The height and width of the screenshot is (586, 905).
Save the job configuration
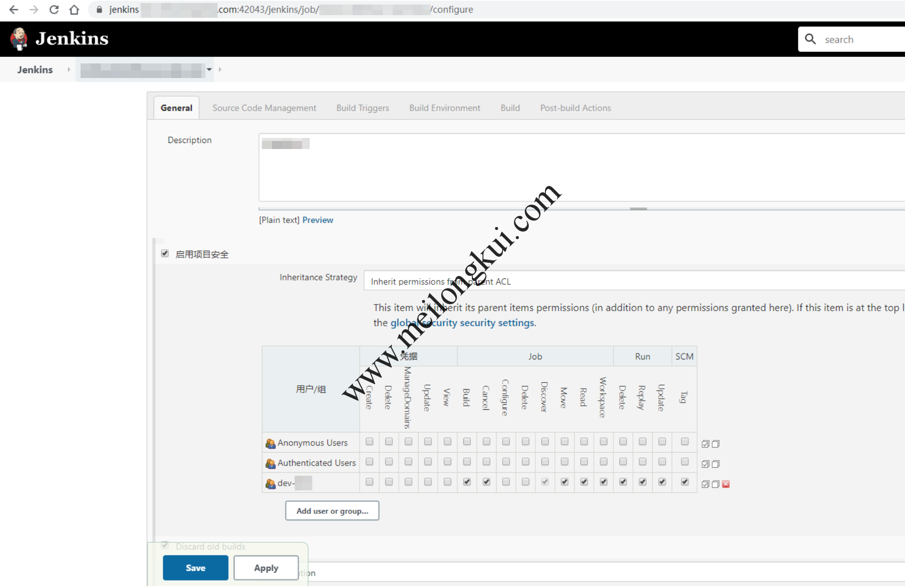(x=195, y=568)
